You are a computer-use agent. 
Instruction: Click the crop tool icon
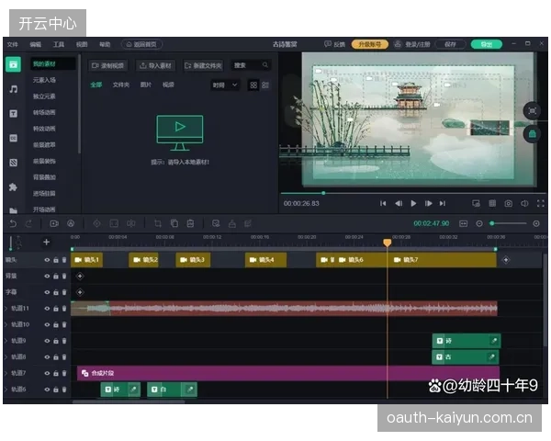(158, 223)
